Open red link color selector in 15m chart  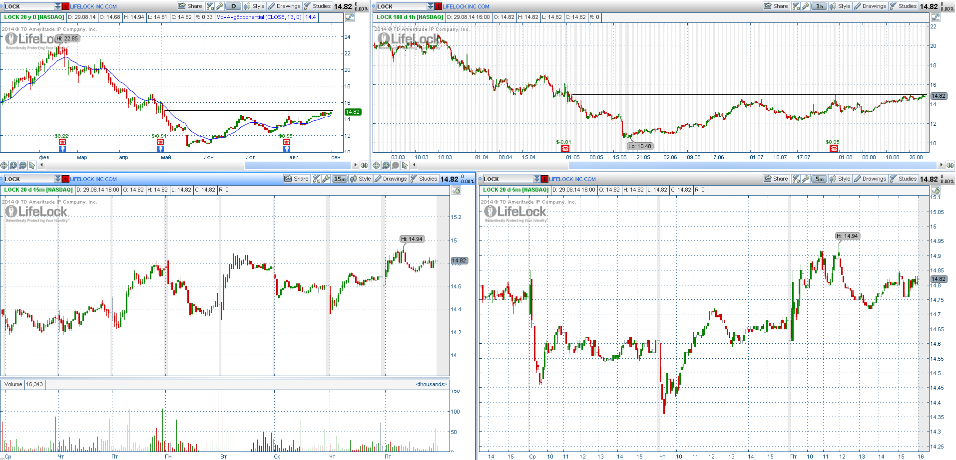66,179
